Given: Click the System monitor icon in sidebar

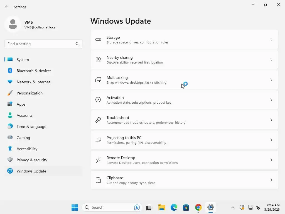Looking at the screenshot, I should (x=10, y=60).
